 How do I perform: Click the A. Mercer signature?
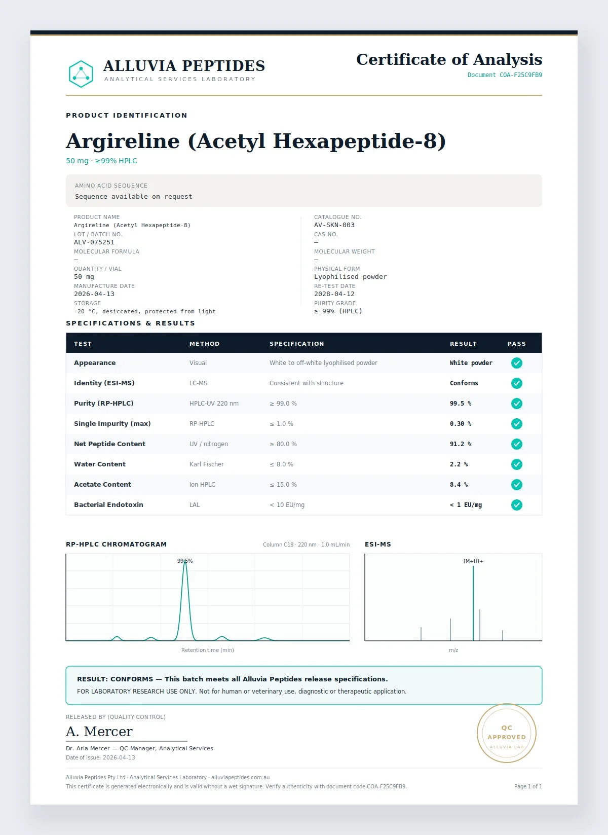[99, 732]
